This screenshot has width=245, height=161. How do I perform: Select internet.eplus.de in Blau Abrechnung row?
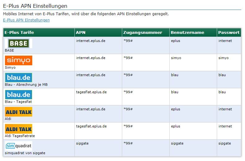pos(91,75)
